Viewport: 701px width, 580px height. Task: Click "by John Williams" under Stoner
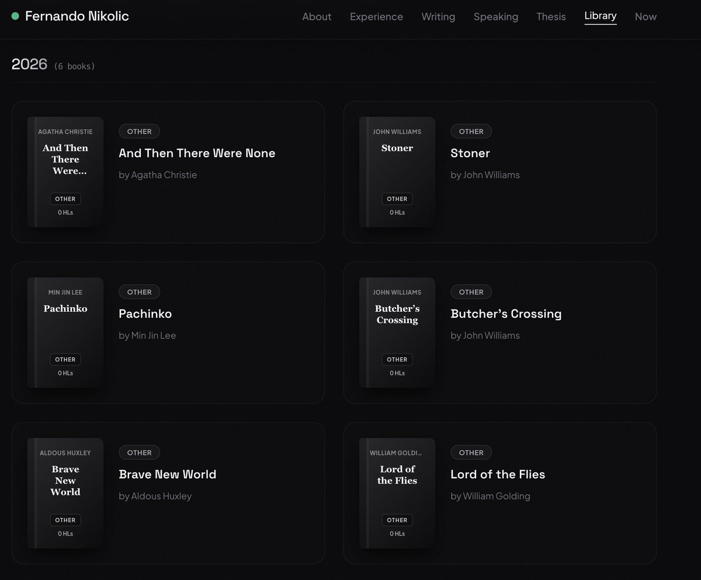point(485,175)
